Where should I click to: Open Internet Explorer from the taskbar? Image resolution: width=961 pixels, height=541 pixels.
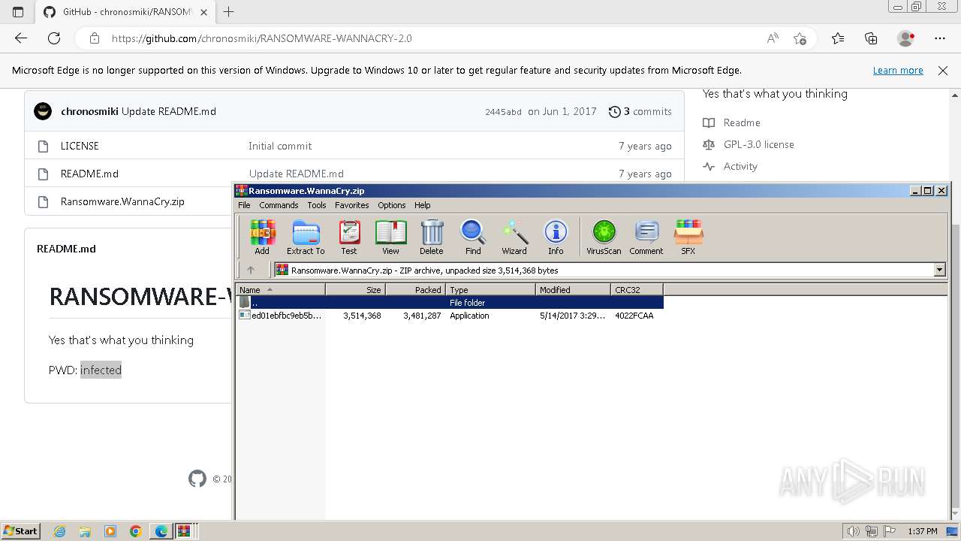(x=60, y=531)
